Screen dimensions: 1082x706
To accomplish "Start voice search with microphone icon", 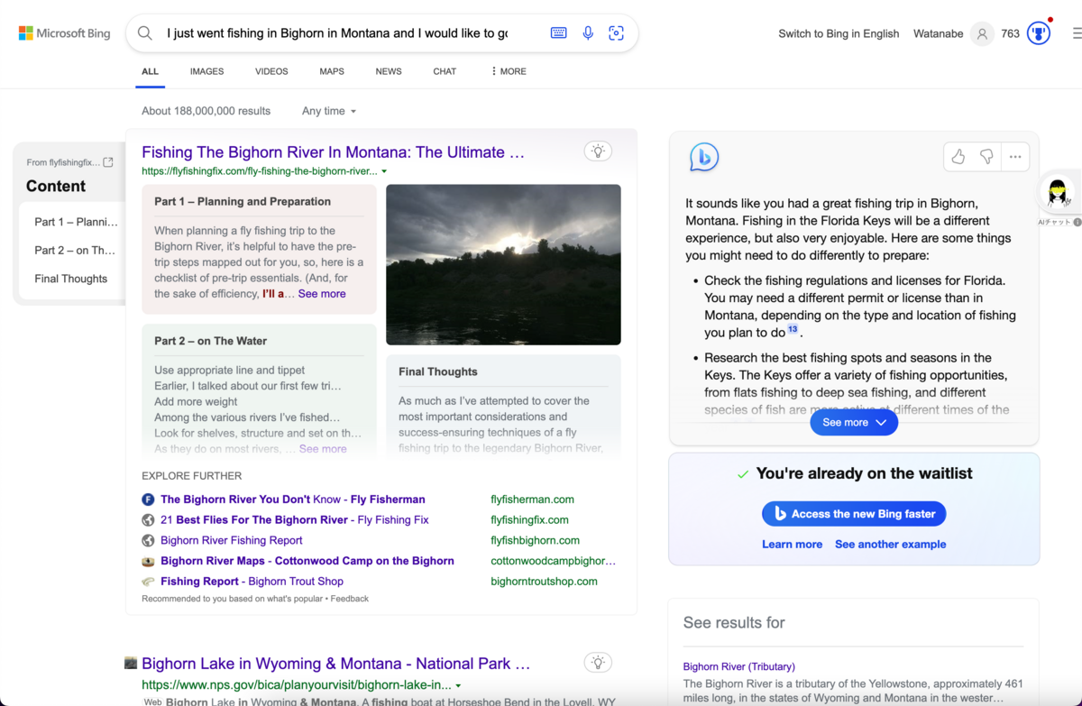I will 588,33.
